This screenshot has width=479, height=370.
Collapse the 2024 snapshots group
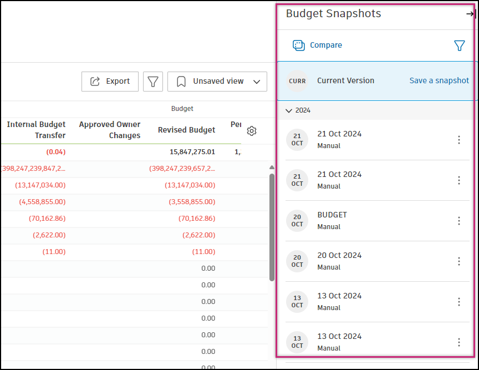pyautogui.click(x=289, y=110)
